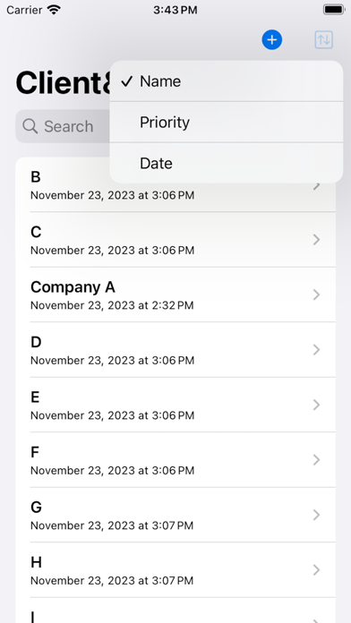Open client entry B
This screenshot has width=351, height=623.
pyautogui.click(x=175, y=184)
